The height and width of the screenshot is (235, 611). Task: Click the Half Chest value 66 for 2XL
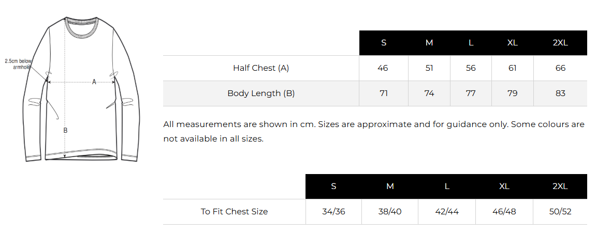(x=560, y=68)
